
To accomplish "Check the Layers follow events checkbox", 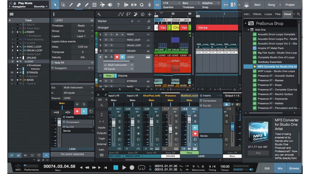I will pos(92,42).
